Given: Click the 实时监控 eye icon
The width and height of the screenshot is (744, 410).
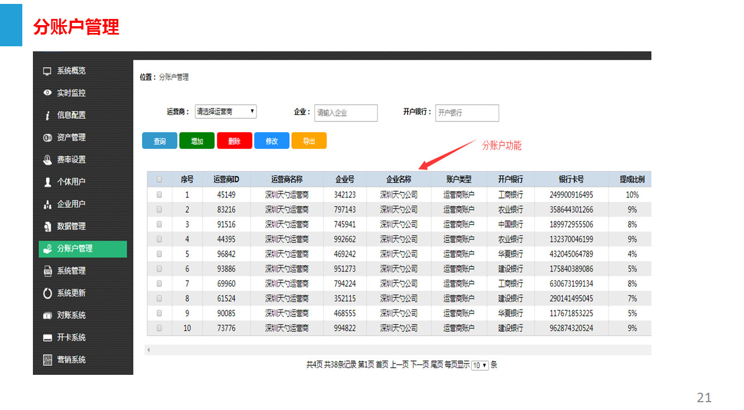Looking at the screenshot, I should [47, 93].
